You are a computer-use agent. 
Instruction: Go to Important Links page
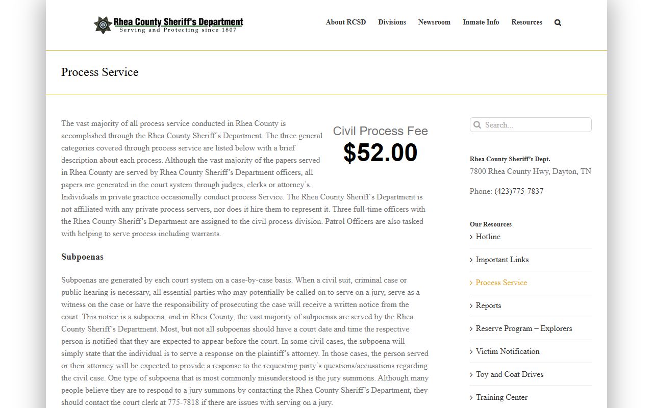[x=502, y=260]
